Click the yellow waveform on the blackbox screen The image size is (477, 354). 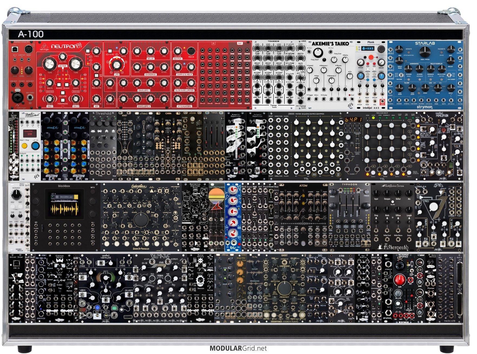pyautogui.click(x=64, y=209)
